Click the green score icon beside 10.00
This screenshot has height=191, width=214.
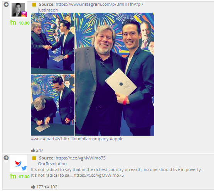point(13,23)
